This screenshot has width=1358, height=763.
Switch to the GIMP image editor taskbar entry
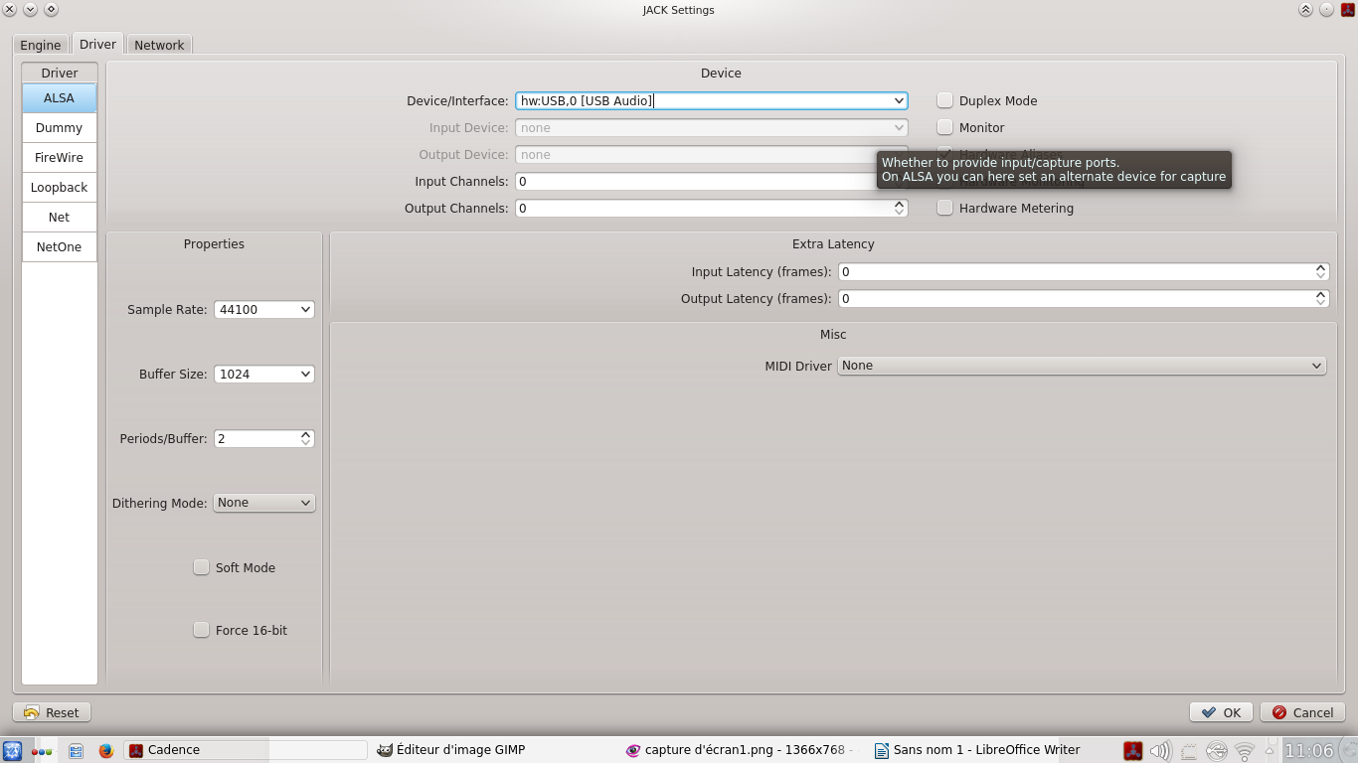click(452, 750)
